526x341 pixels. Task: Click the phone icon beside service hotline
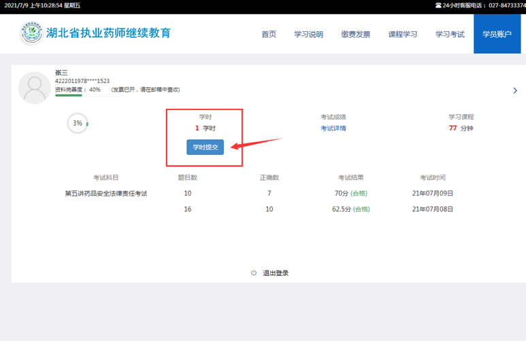click(438, 5)
